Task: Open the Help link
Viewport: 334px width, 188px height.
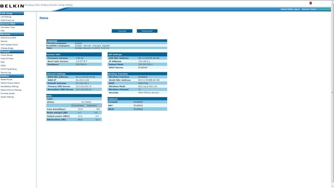Action: coord(290,9)
